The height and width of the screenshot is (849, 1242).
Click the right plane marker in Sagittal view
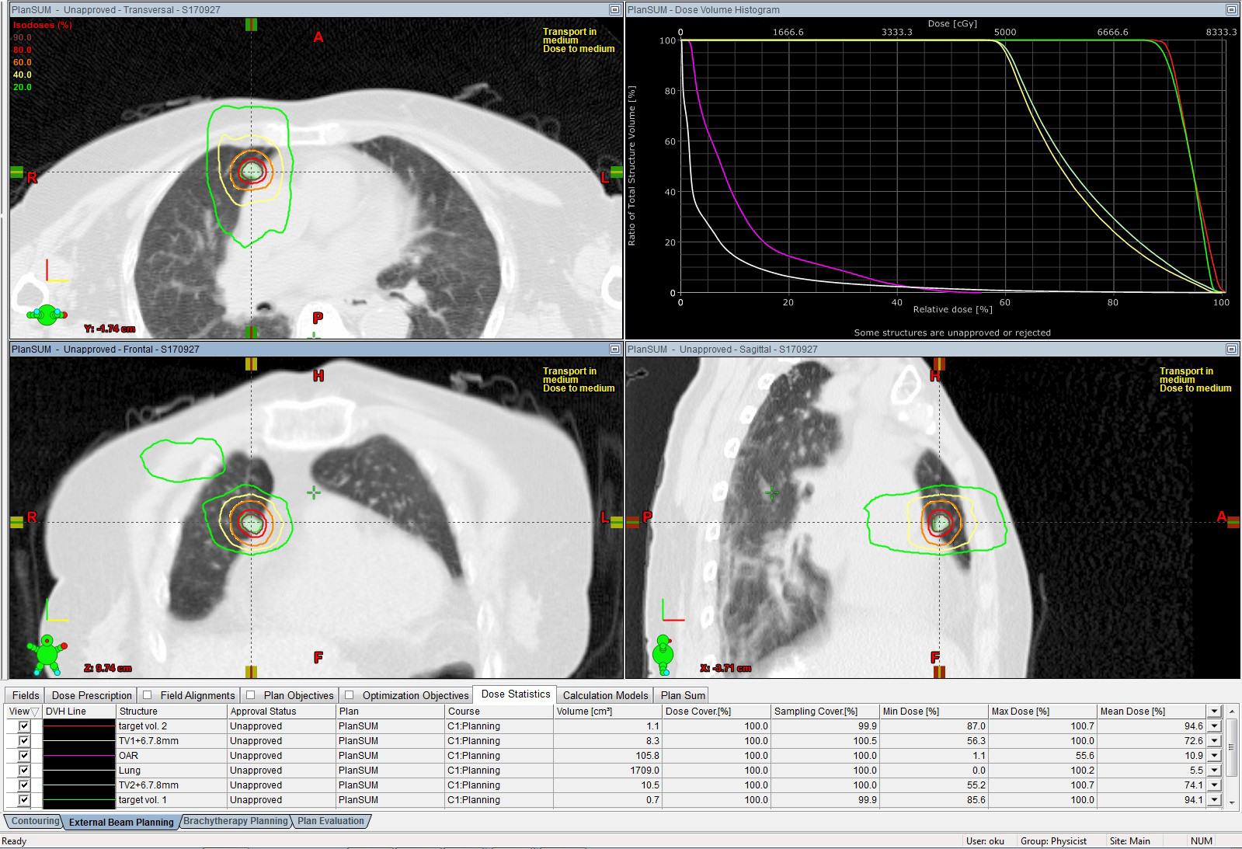(x=1233, y=522)
